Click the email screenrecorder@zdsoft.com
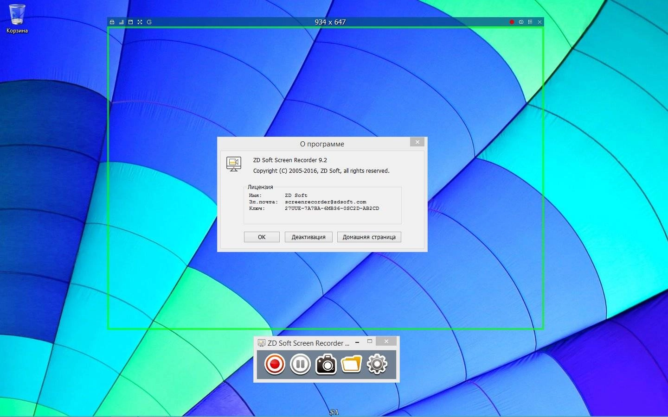The image size is (668, 417). tap(326, 202)
